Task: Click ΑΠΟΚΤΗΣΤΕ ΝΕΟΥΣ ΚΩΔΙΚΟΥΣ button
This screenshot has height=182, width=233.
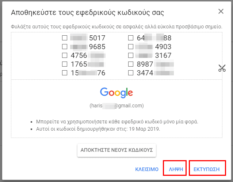Action: (x=116, y=150)
